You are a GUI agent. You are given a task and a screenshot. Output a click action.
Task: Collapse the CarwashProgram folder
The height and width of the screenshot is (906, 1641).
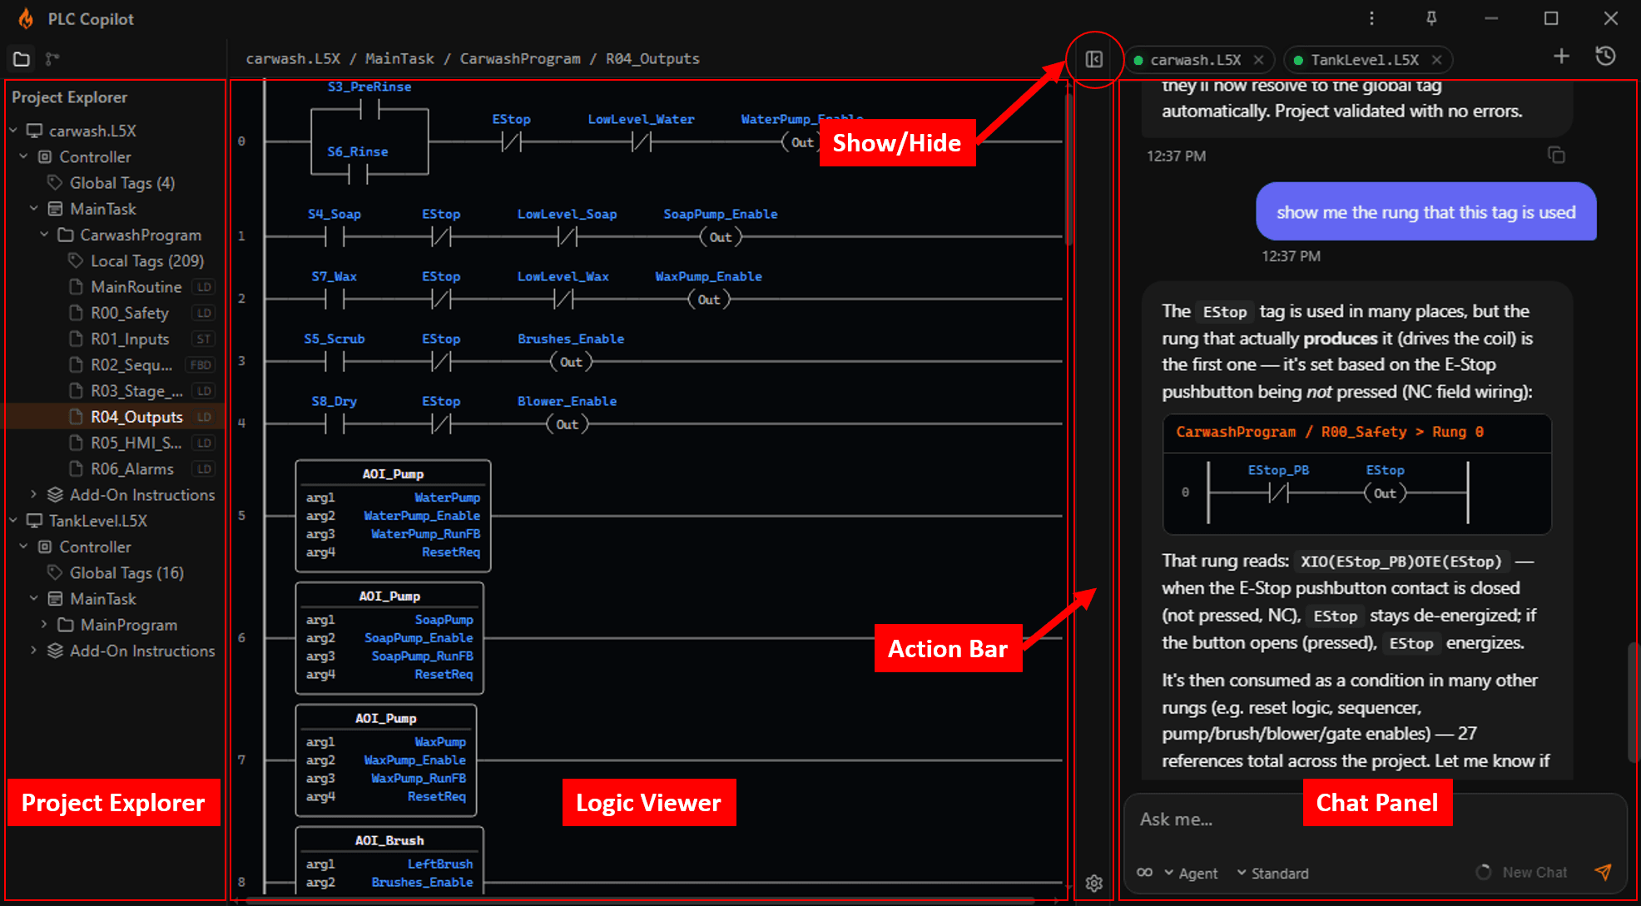[45, 235]
